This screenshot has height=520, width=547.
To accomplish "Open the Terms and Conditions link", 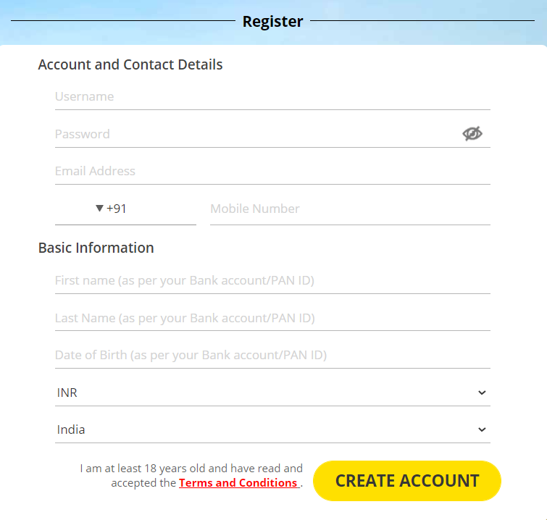I will point(238,483).
